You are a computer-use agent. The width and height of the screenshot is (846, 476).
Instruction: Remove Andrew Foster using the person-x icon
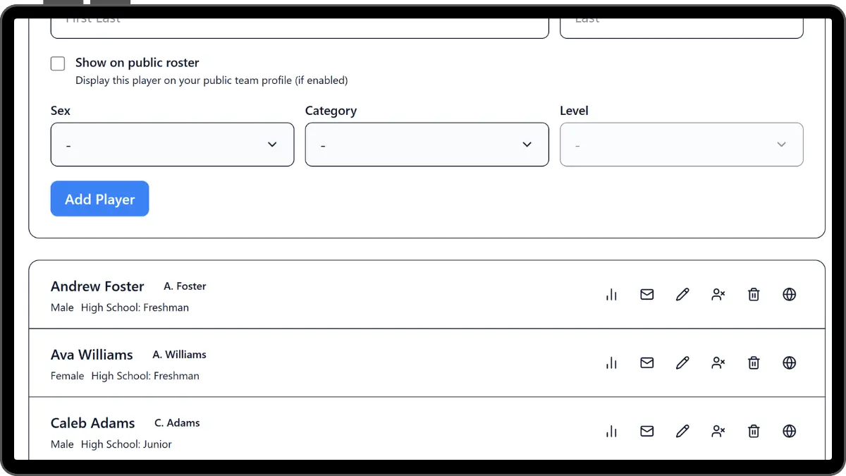(718, 294)
